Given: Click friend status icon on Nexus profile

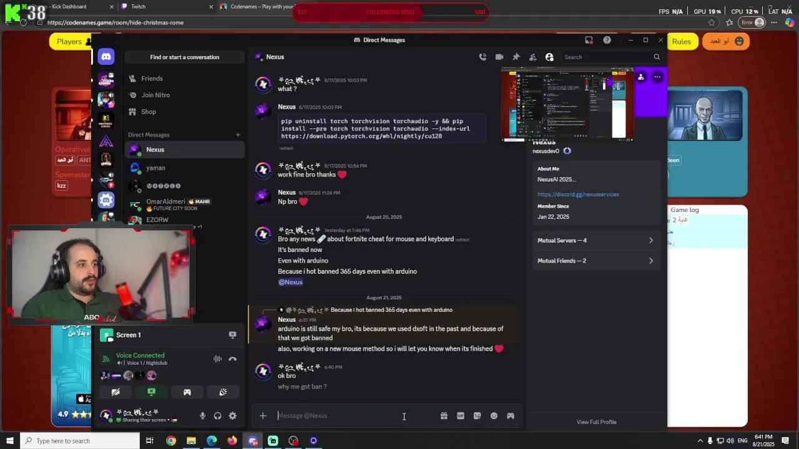Looking at the screenshot, I should coord(641,77).
